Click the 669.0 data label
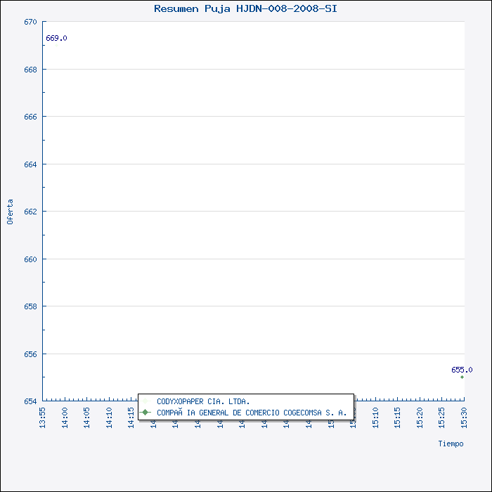 (56, 38)
